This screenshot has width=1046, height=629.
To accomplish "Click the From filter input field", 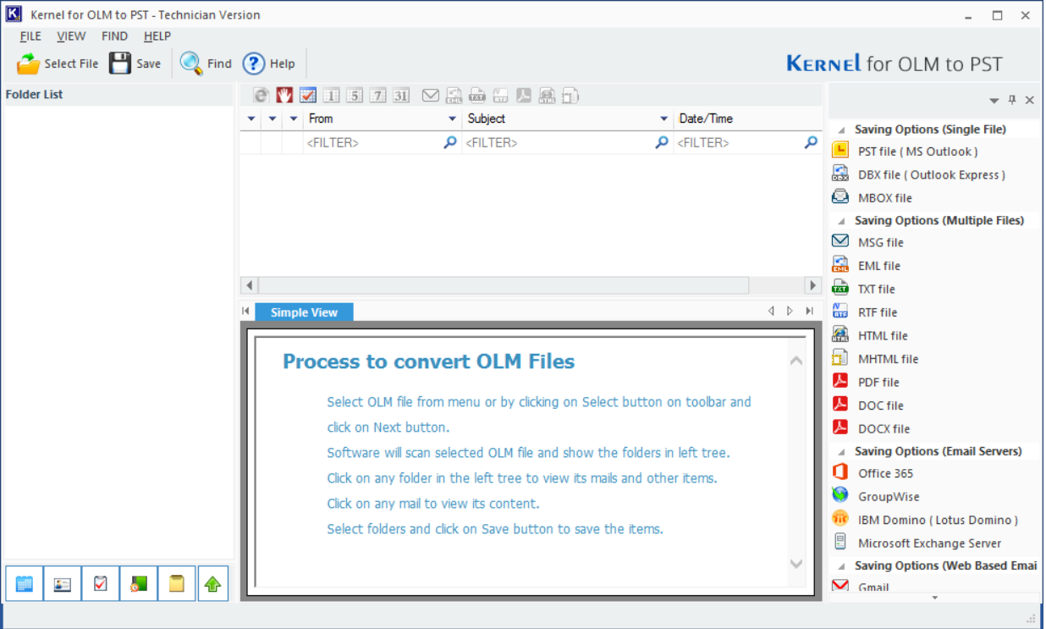I will (373, 143).
